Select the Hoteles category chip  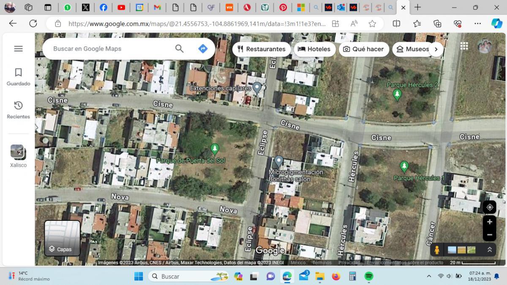(x=314, y=49)
